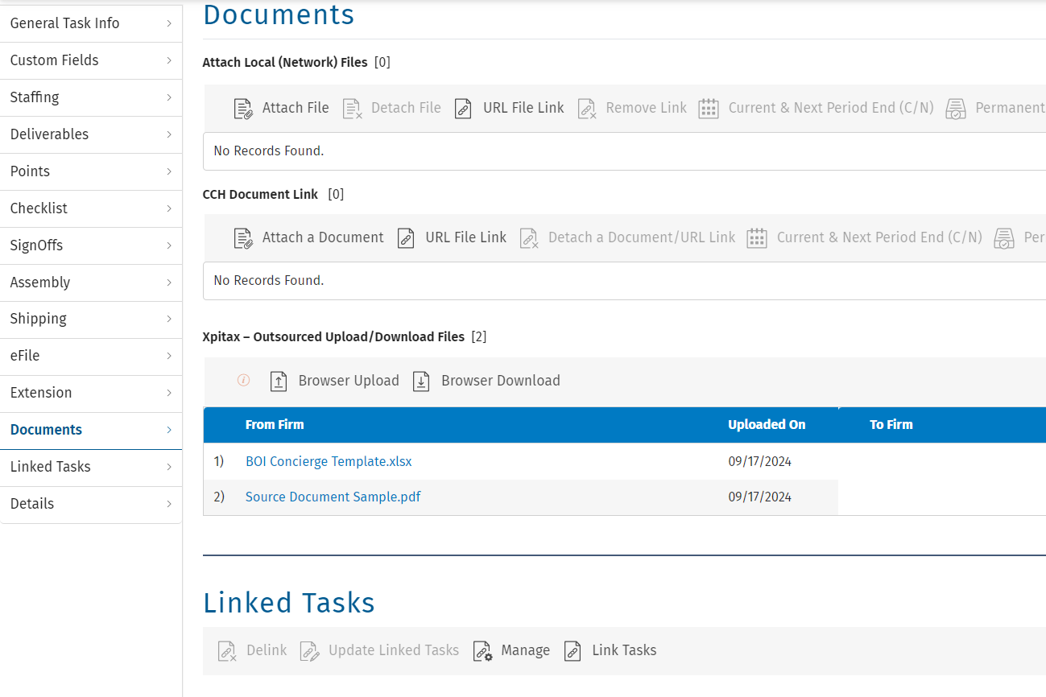Click the Browser Download icon
1046x697 pixels.
click(x=421, y=381)
